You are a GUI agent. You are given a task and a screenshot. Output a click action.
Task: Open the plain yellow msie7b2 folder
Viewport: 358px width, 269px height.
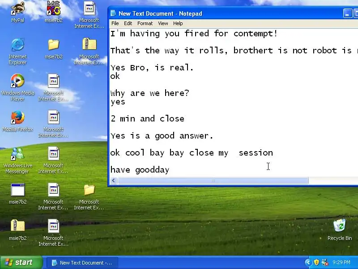54,48
